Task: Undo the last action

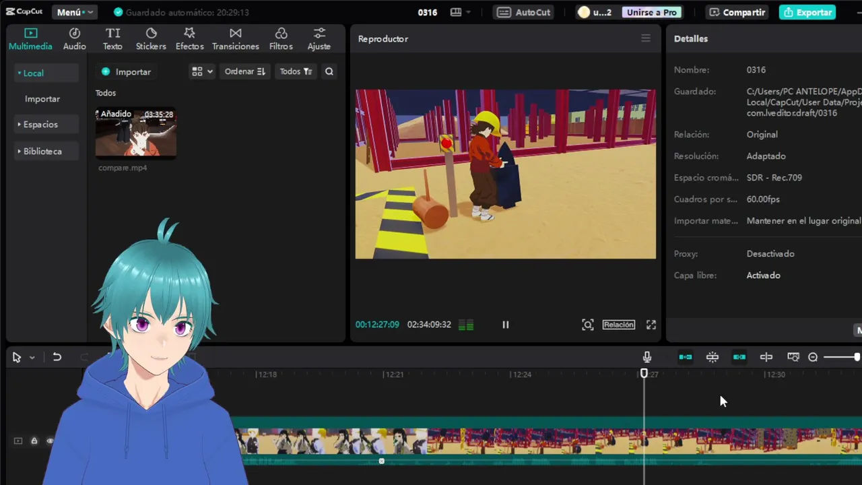Action: [x=57, y=358]
